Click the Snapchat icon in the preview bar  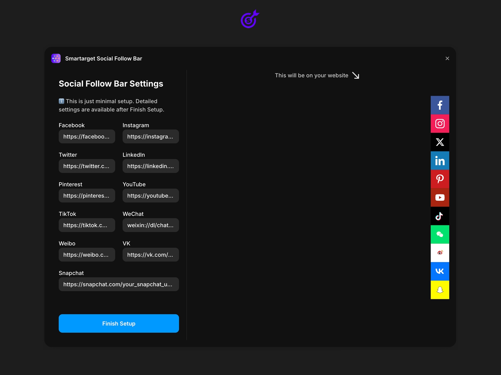pos(440,290)
